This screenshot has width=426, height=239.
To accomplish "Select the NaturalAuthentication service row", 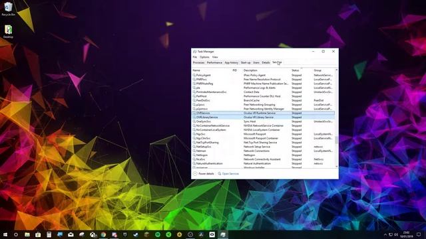I will point(264,163).
